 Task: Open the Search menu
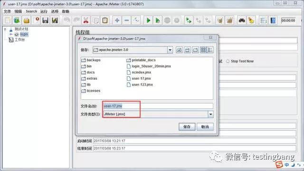[31, 11]
